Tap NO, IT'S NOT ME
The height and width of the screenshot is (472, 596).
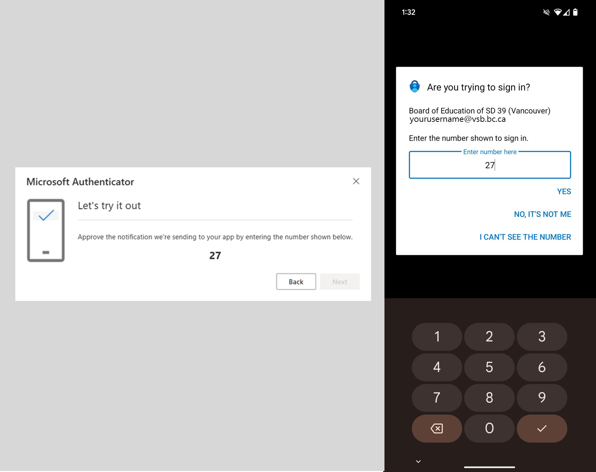click(x=542, y=214)
